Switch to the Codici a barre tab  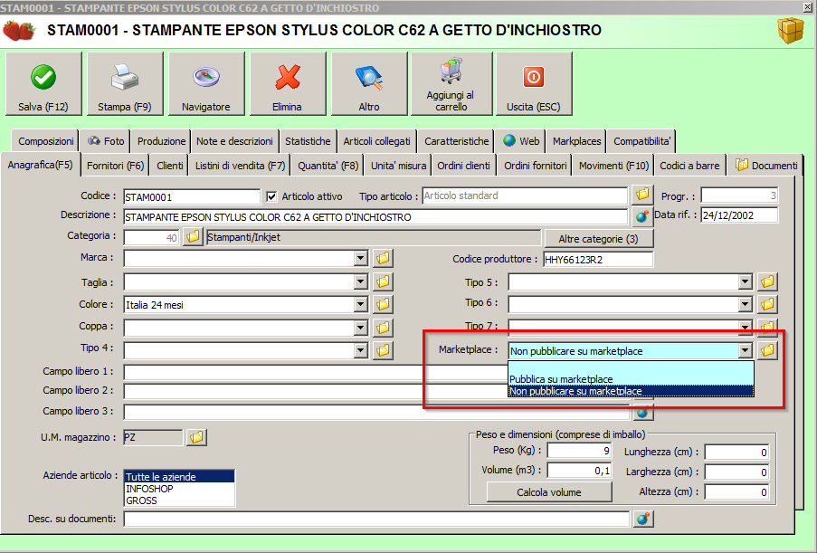[x=689, y=166]
